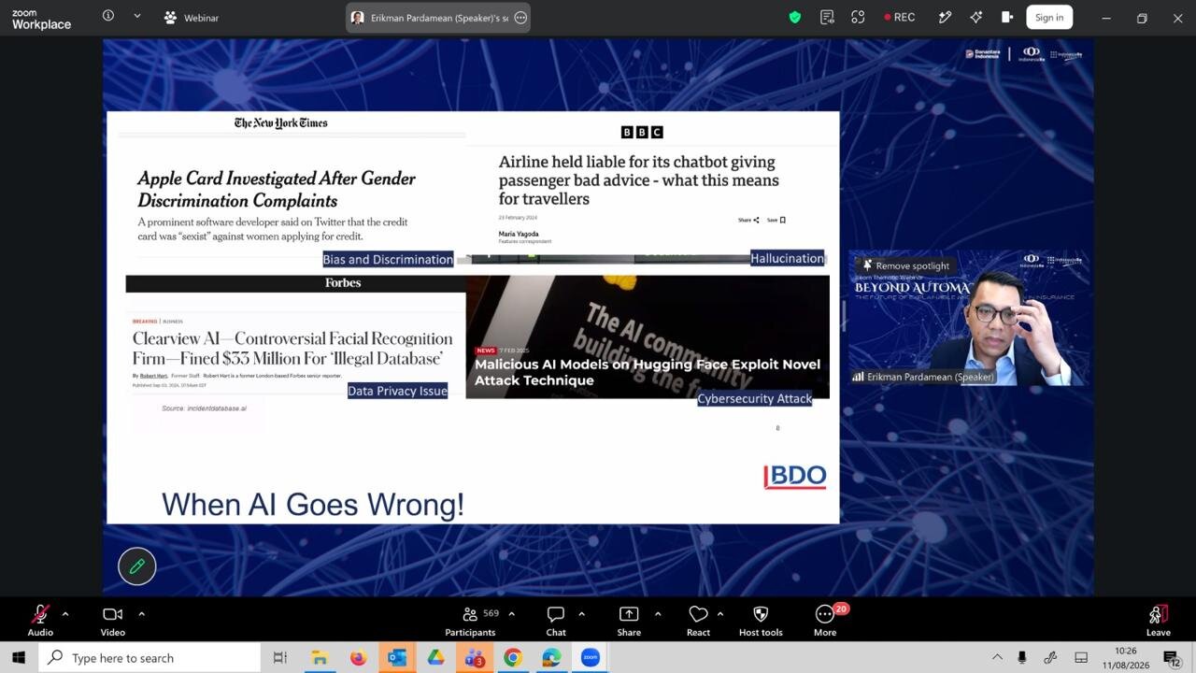Open the AI Companion sparkle icon

tap(975, 17)
